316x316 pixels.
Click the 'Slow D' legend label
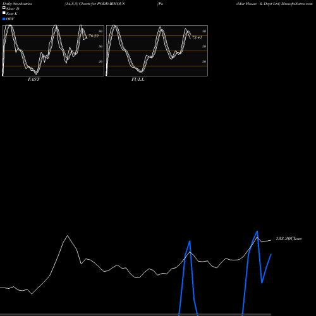click(13, 9)
